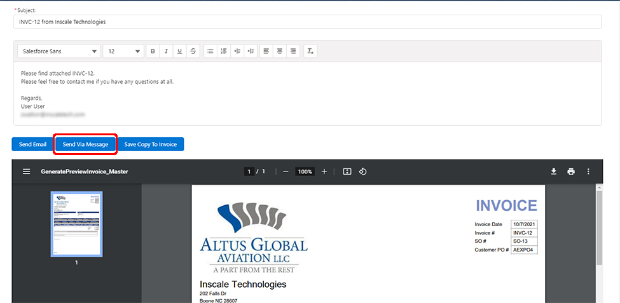Click the Altus Global Aviation logo
The height and width of the screenshot is (303, 620).
tap(254, 238)
